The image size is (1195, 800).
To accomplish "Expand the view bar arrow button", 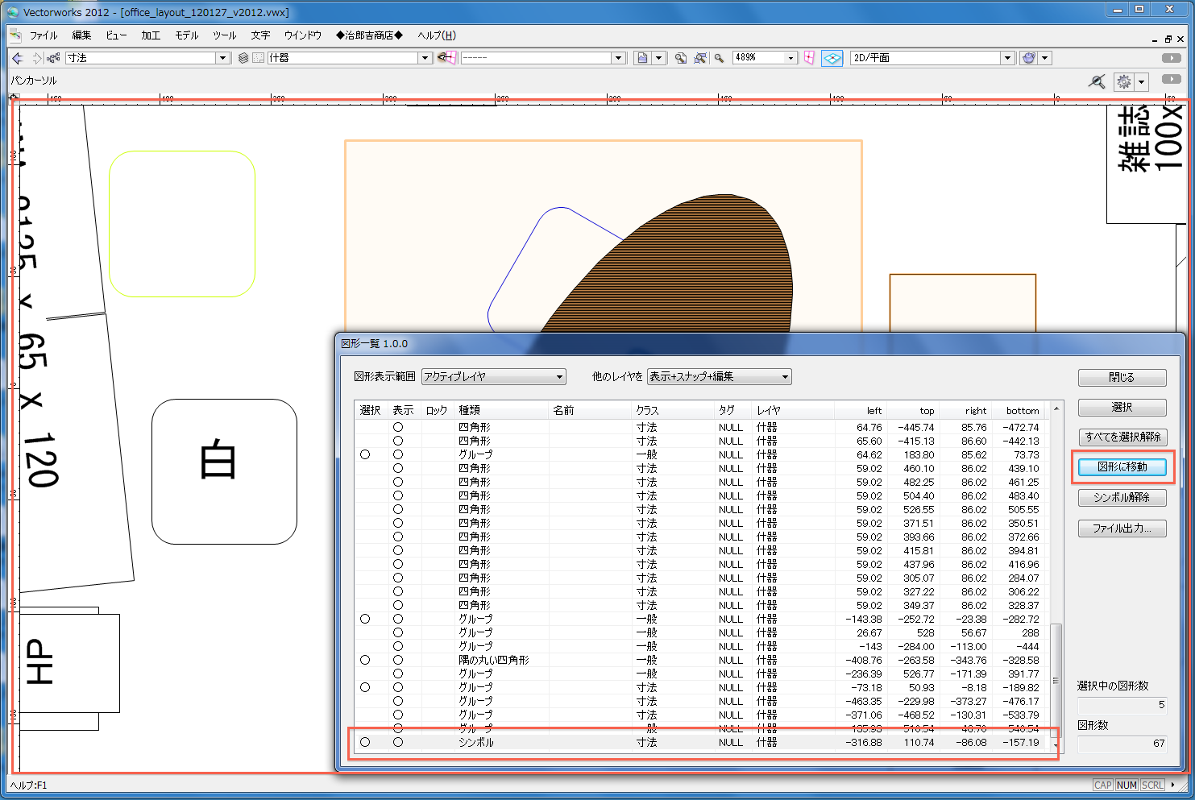I will (1172, 58).
